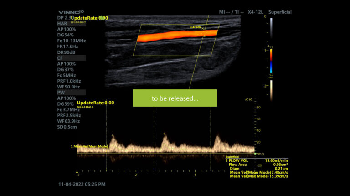
Task: Click the 'AC 60' angle correction label
Action: (248, 99)
